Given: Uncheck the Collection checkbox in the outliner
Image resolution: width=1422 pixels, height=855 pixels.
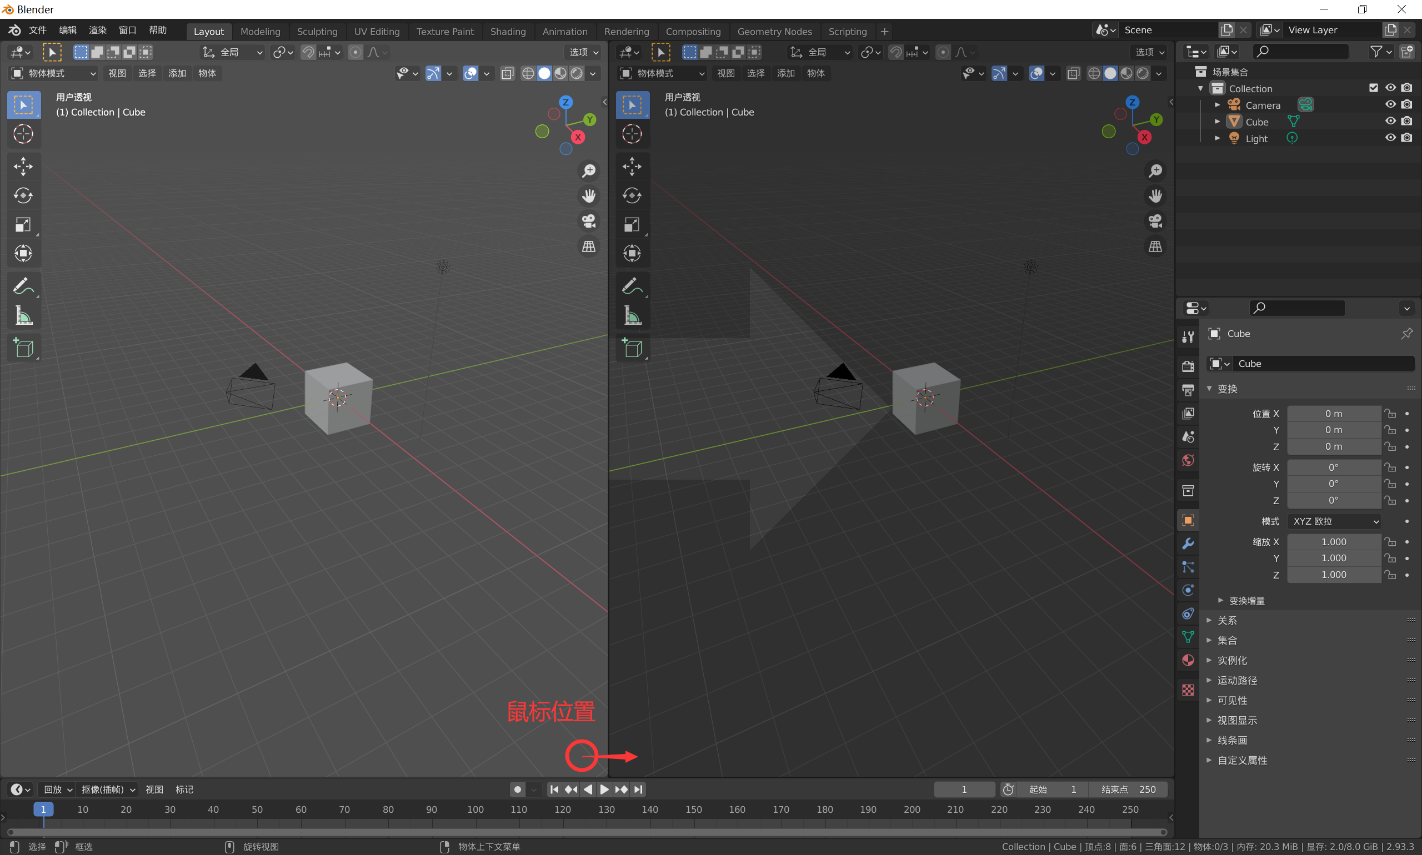Looking at the screenshot, I should (1374, 88).
